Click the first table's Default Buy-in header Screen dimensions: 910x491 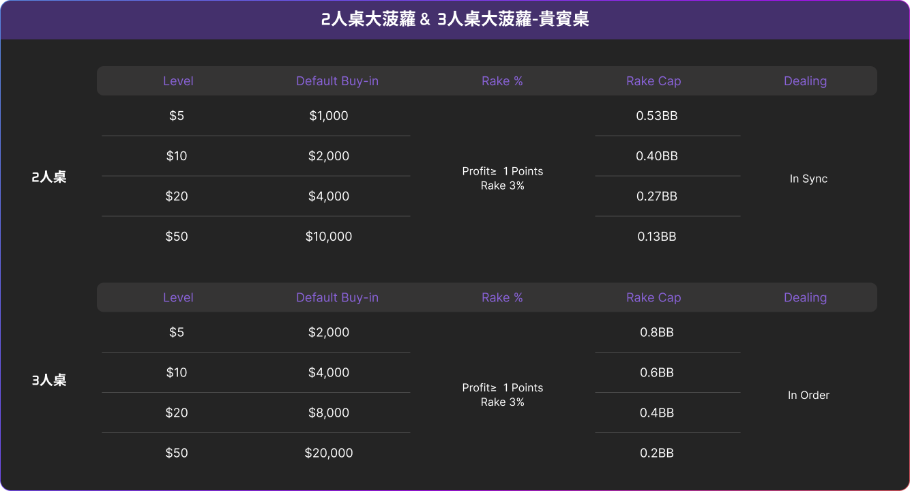tap(337, 81)
